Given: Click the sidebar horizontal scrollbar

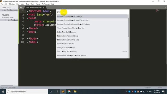Looking at the screenshot, I should (x=7, y=85).
